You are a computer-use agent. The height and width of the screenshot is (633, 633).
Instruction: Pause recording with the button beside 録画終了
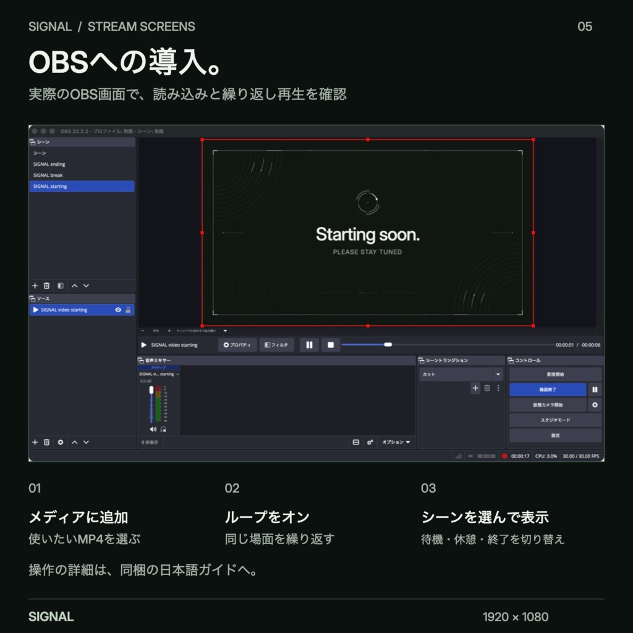[595, 389]
